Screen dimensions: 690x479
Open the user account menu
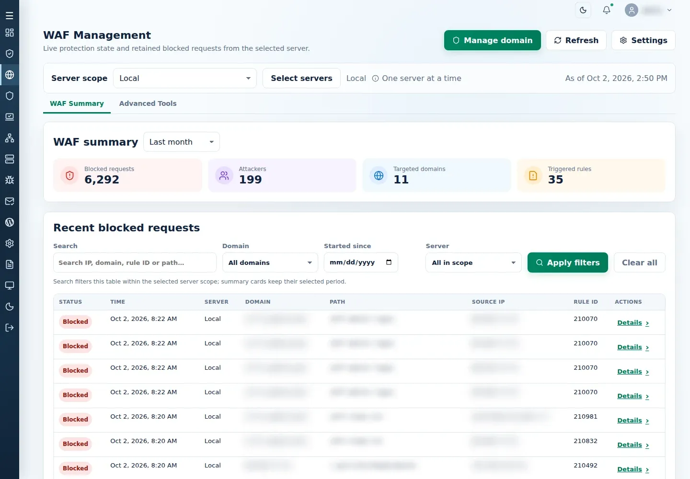click(649, 10)
